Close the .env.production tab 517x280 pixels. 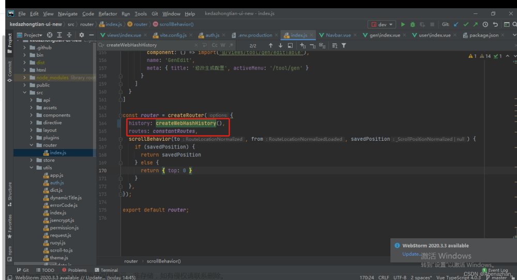coord(276,35)
